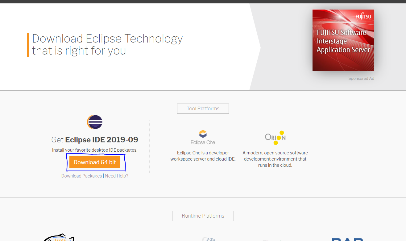Click the Eclipse Che logo
The height and width of the screenshot is (241, 406).
(203, 137)
